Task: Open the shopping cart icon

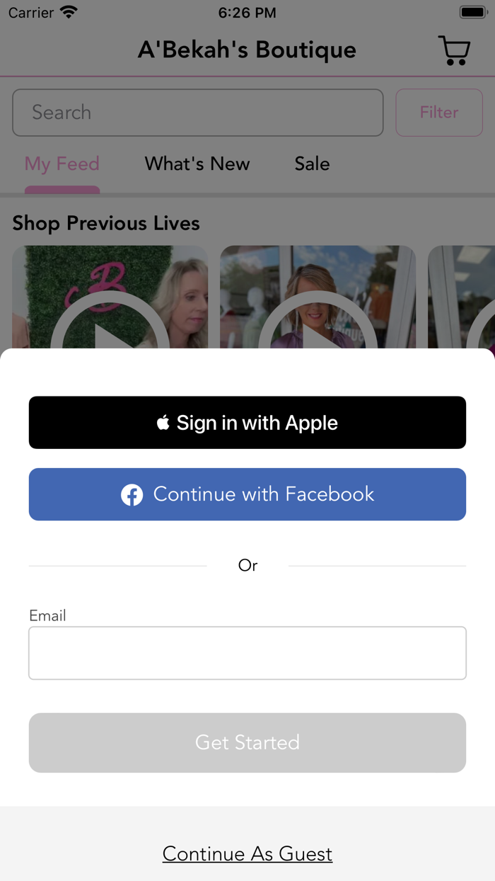Action: pos(454,50)
